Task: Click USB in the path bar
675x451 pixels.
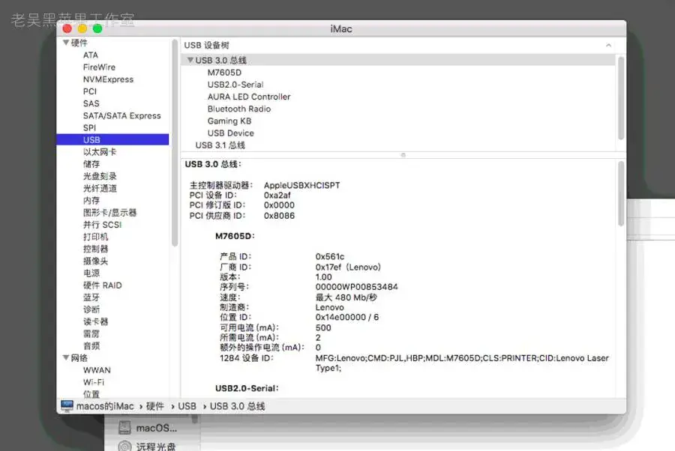Action: tap(187, 406)
